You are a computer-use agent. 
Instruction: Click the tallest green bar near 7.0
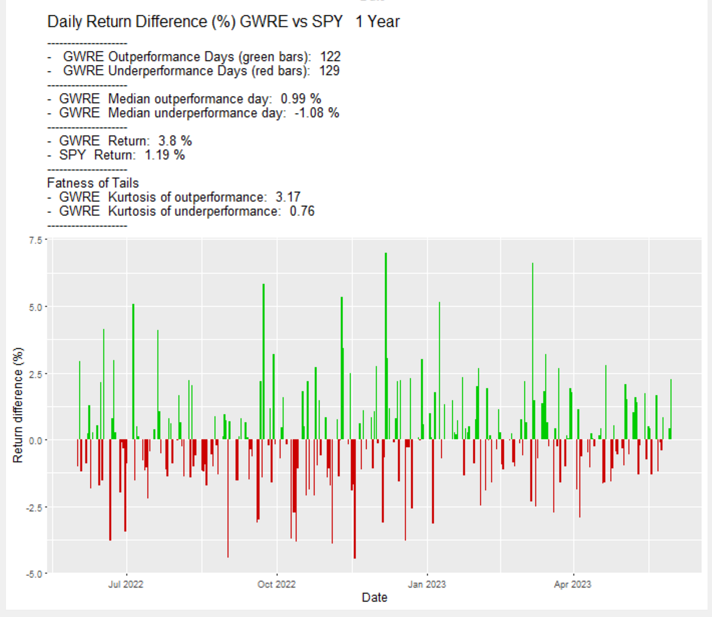coord(386,346)
